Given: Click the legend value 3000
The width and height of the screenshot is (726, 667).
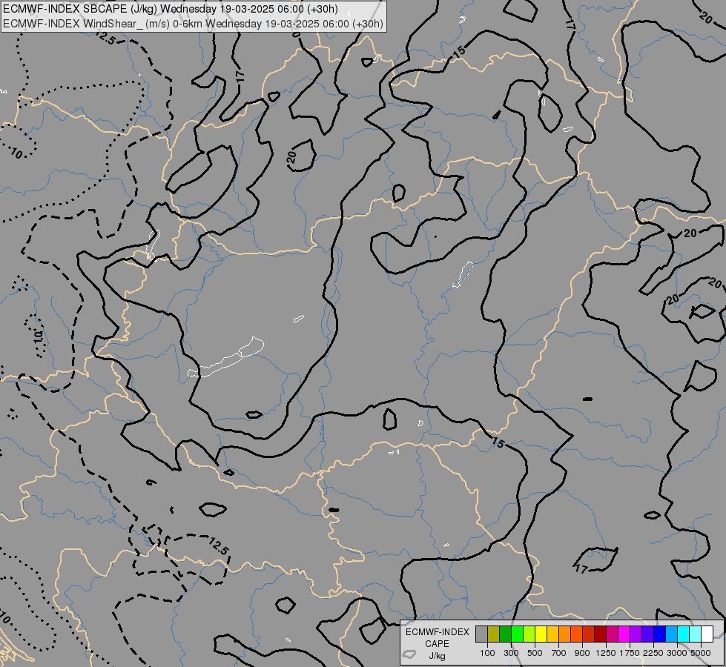Looking at the screenshot, I should (677, 653).
